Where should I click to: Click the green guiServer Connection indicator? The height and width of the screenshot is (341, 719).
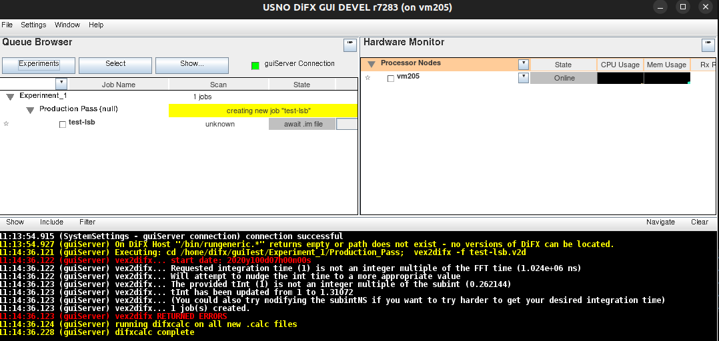255,65
